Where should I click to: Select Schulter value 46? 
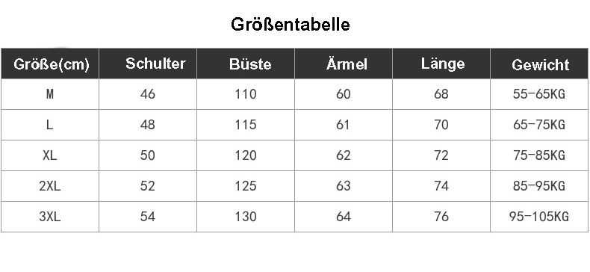148,94
